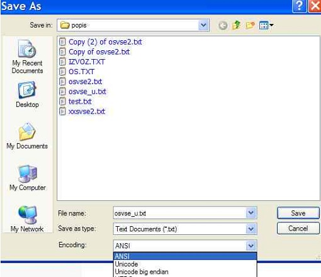This screenshot has width=321, height=277.
Task: Click the Cancel button
Action: point(298,228)
